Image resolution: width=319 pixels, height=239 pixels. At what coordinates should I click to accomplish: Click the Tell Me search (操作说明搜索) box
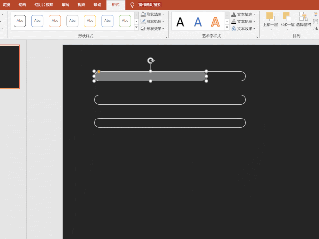pos(149,4)
